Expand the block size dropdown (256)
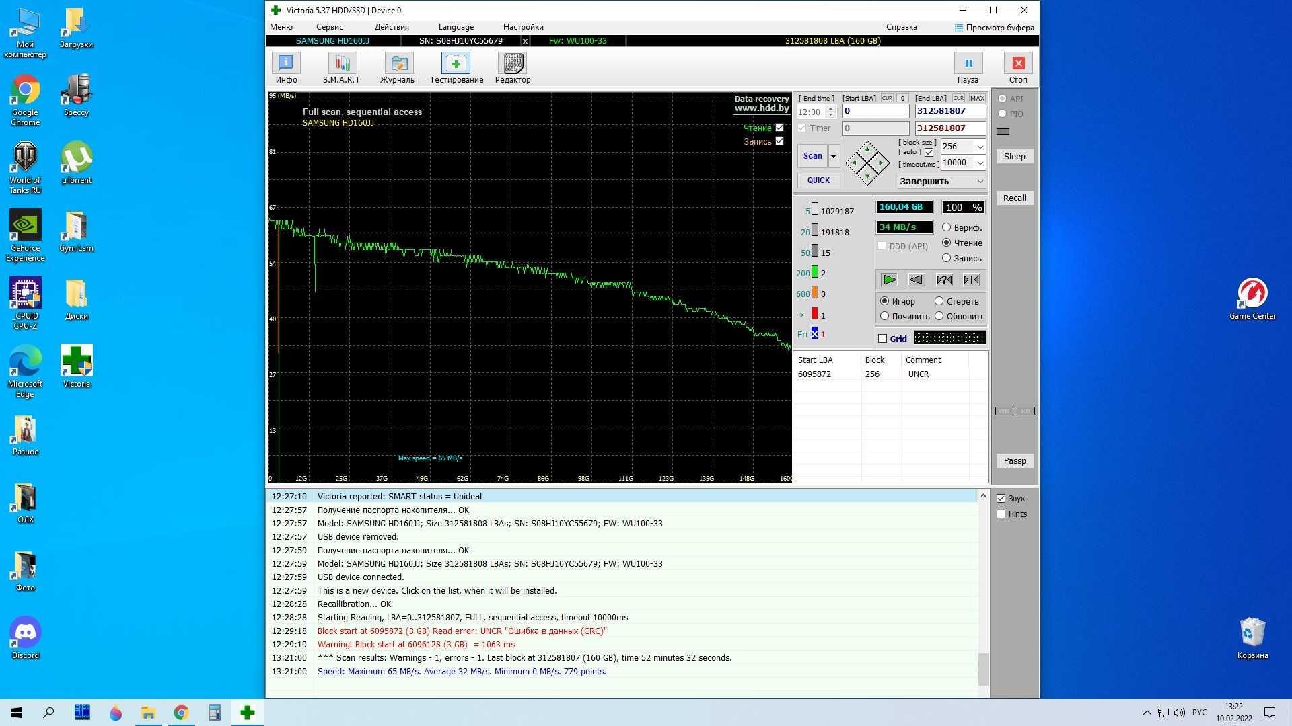 click(980, 147)
